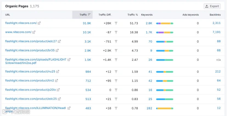This screenshot has width=227, height=116.
Task: Click filter funnel icon in the p20ix row
Action: click(116, 90)
